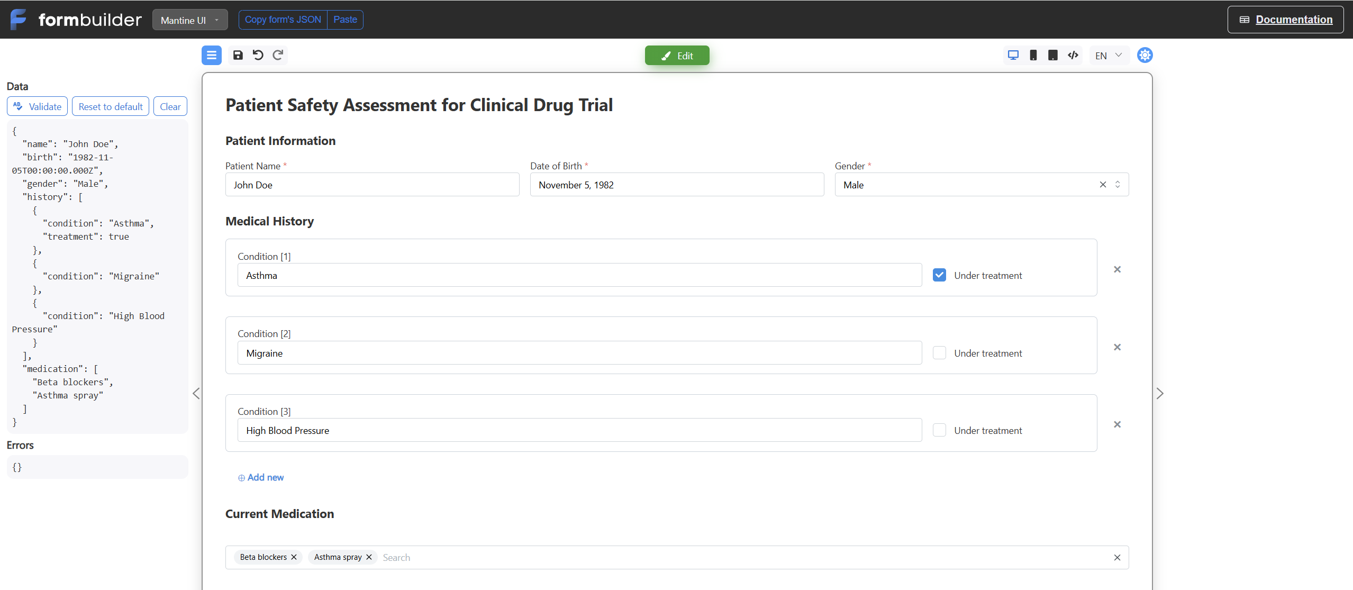The height and width of the screenshot is (590, 1353).
Task: Expand the right panel arrow
Action: tap(1160, 393)
